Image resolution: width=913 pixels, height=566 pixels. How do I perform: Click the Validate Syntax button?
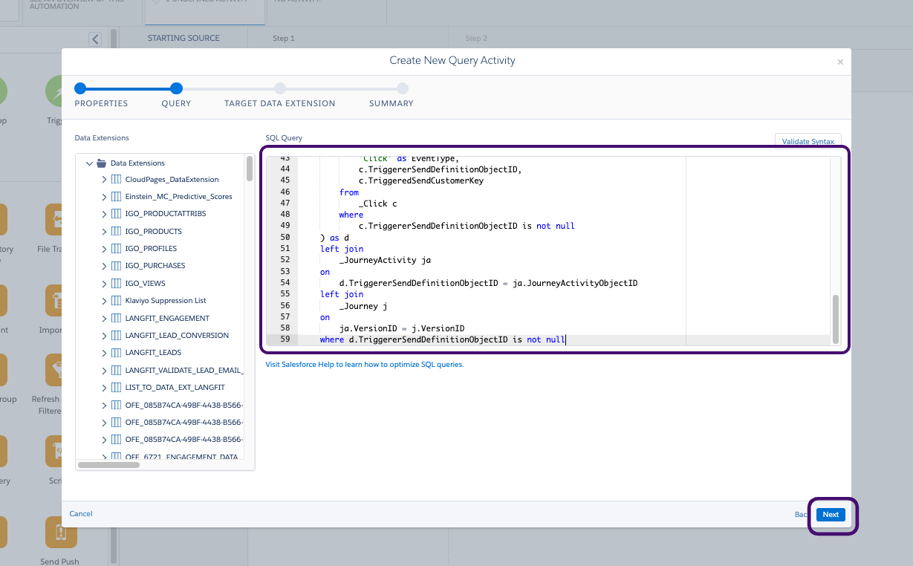coord(808,140)
